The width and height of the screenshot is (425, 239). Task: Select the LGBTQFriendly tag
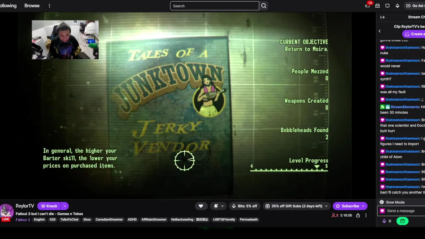(224, 219)
